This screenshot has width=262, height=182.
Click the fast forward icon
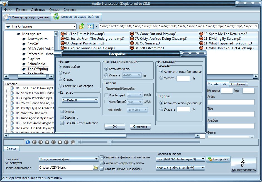point(47,142)
